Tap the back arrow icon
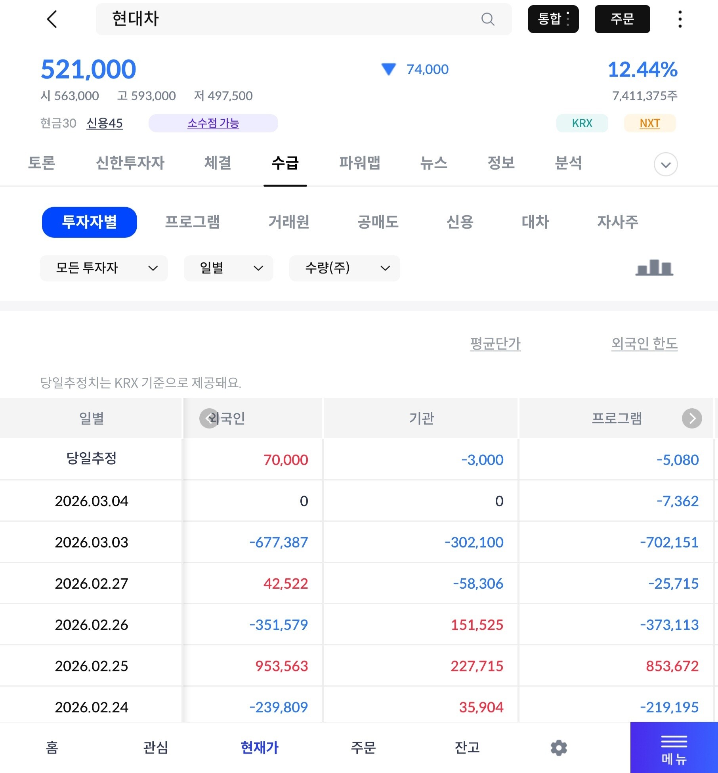The image size is (718, 773). click(52, 19)
